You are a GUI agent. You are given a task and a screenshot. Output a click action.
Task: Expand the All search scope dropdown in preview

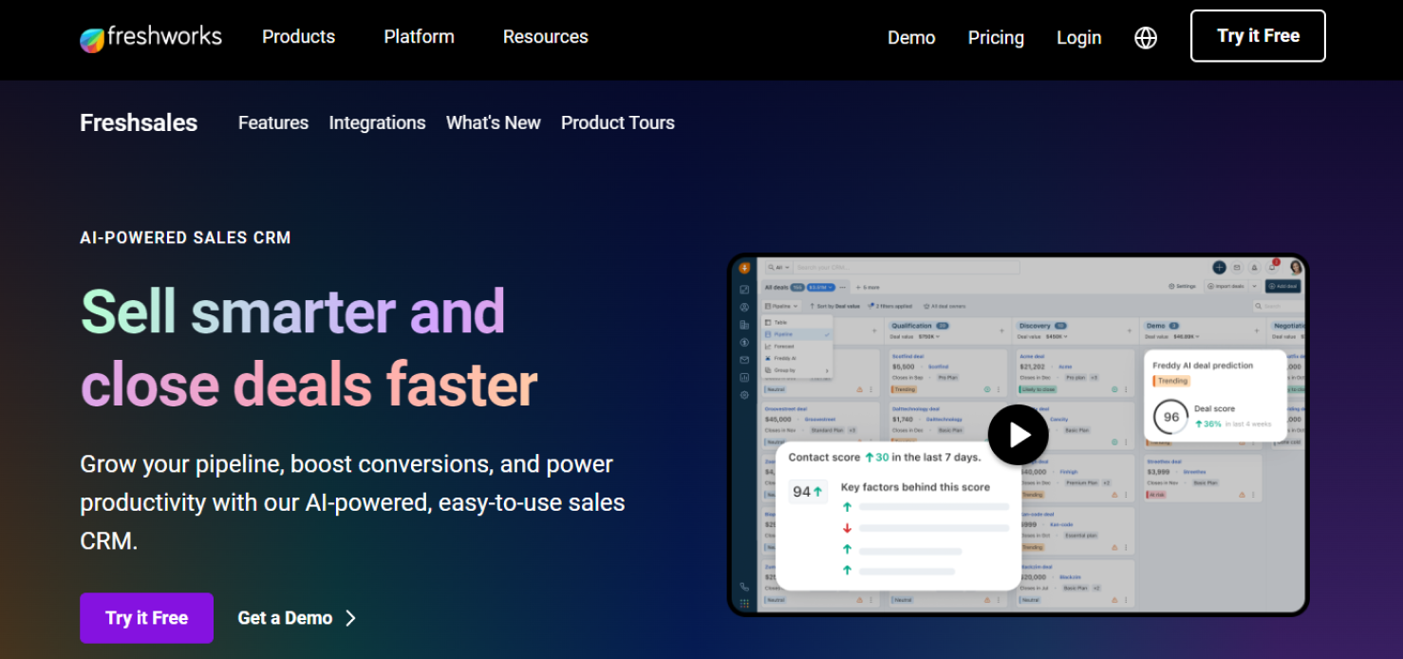(779, 268)
